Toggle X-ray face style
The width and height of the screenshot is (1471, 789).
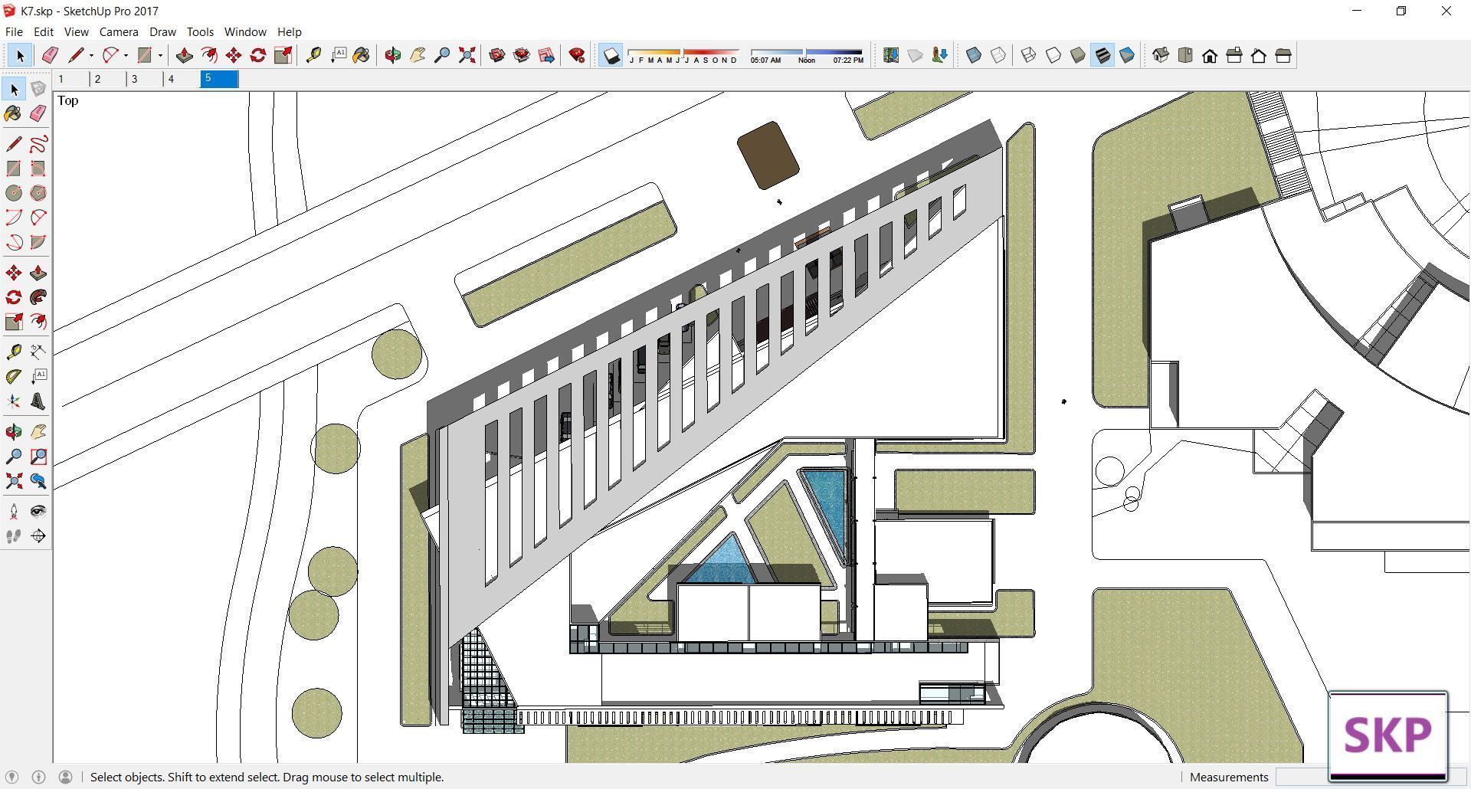(975, 55)
